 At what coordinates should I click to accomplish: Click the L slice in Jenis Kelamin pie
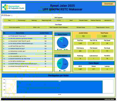[x=65, y=64]
